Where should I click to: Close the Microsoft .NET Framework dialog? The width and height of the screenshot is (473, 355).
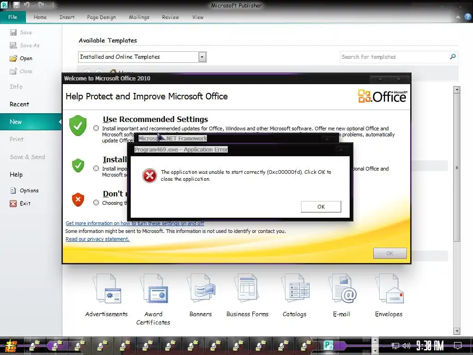[x=327, y=139]
